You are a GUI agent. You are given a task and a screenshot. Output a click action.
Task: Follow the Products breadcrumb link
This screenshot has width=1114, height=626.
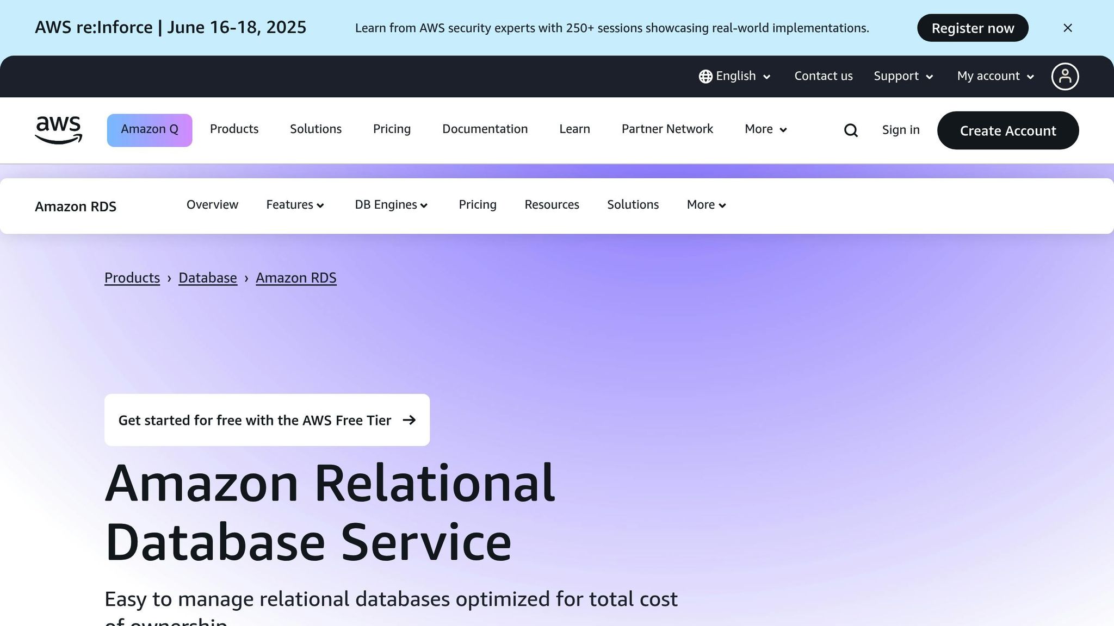tap(132, 278)
